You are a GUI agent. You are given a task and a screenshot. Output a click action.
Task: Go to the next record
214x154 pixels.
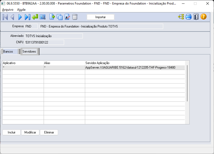coord(20,17)
